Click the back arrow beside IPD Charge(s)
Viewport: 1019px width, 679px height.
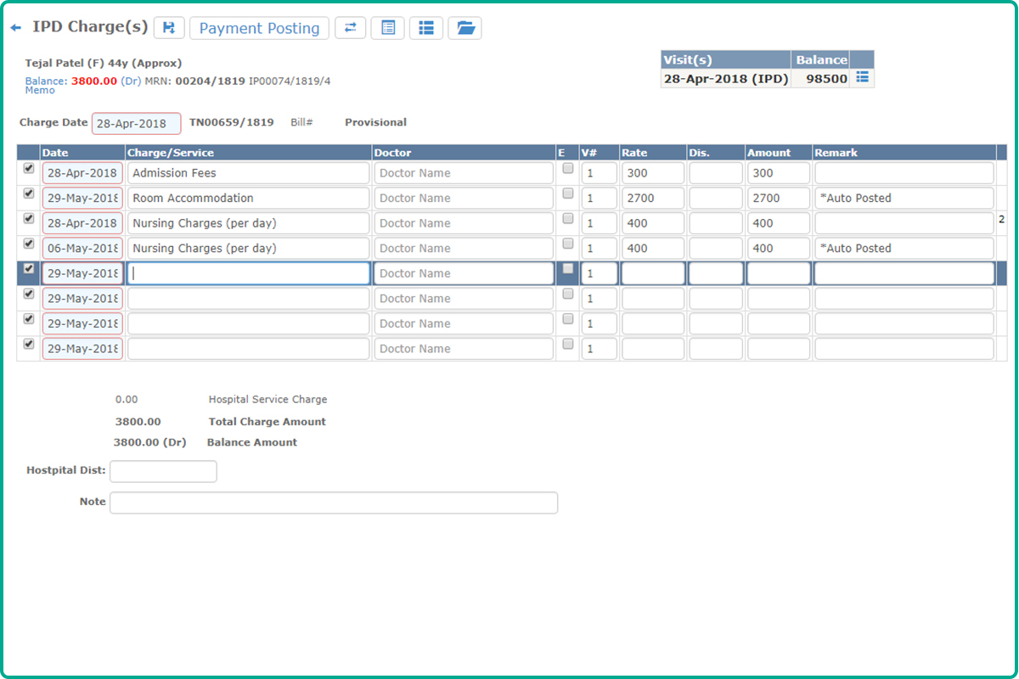pyautogui.click(x=15, y=28)
